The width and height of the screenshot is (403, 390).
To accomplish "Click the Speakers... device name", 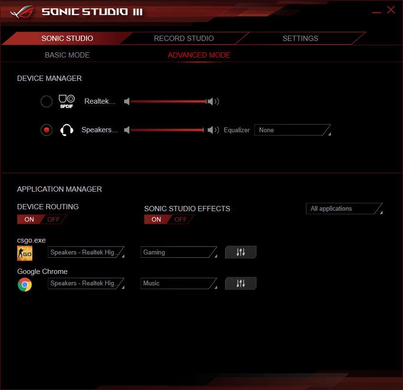I will (100, 130).
